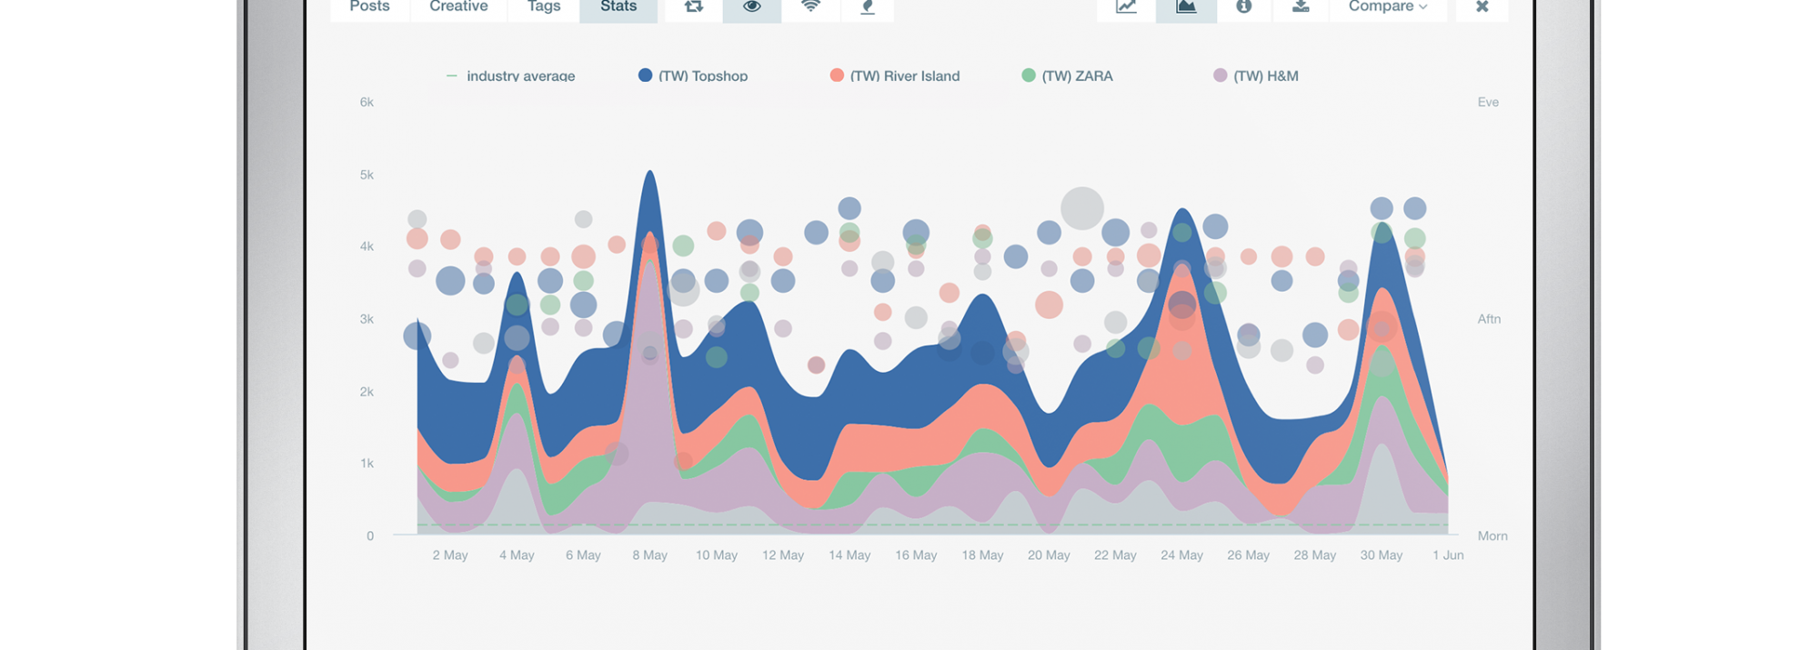Open the Tags tab
Image resolution: width=1819 pixels, height=650 pixels.
544,7
